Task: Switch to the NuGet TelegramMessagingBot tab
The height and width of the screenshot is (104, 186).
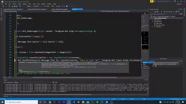Action: pyautogui.click(x=60, y=9)
